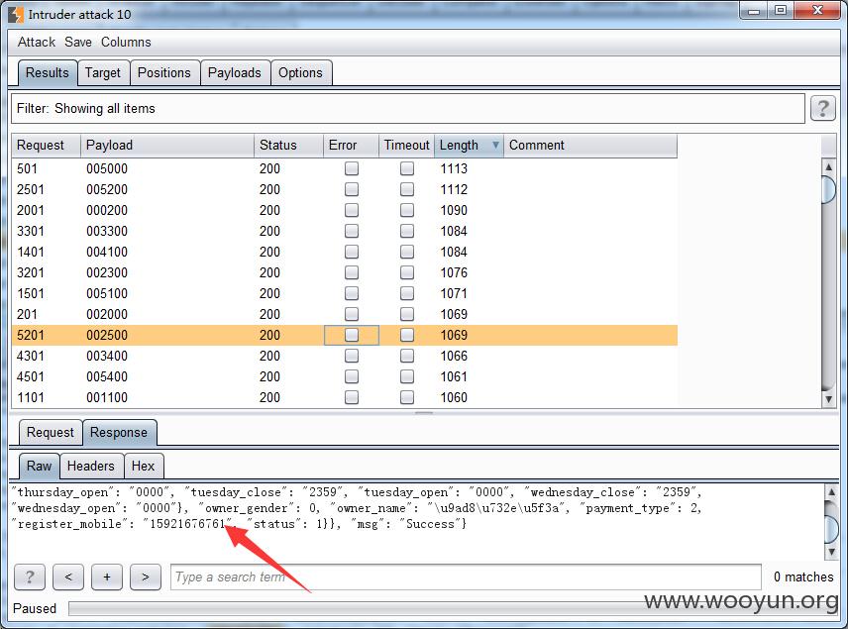Click results table scroll up arrow

tap(828, 166)
